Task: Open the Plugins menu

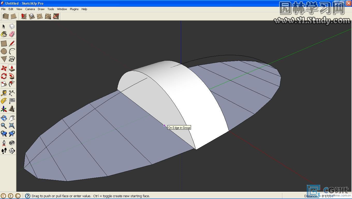Action: (x=74, y=9)
